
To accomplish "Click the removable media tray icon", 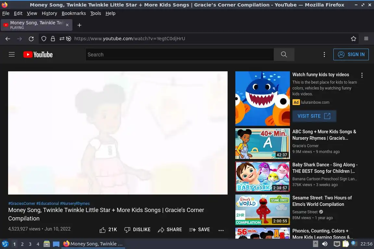I will [x=315, y=244].
